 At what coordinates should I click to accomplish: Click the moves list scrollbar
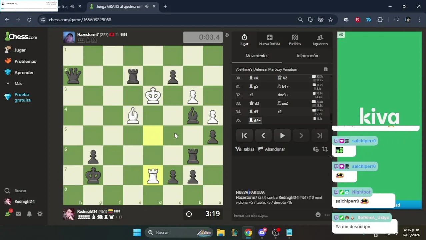click(x=331, y=117)
